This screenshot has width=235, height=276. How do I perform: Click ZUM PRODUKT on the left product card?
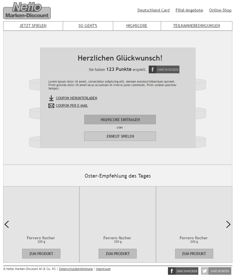point(41,254)
